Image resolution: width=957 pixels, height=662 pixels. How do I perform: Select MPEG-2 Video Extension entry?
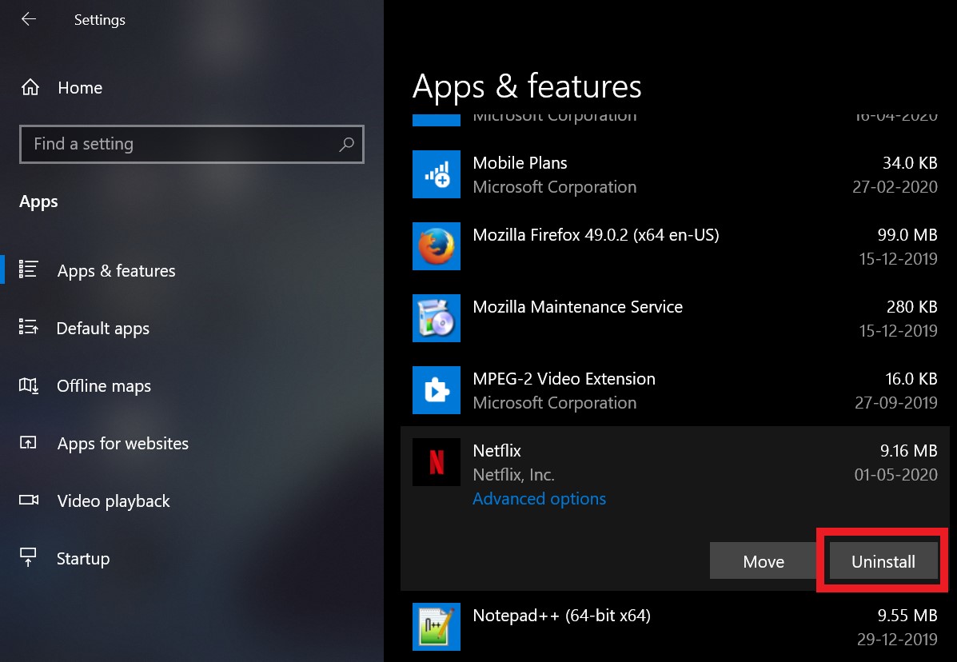point(564,379)
